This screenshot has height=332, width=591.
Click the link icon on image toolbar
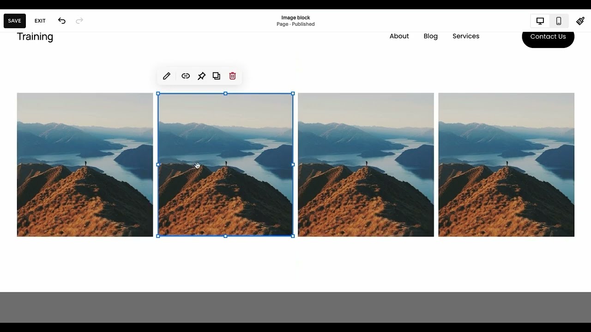(x=186, y=76)
